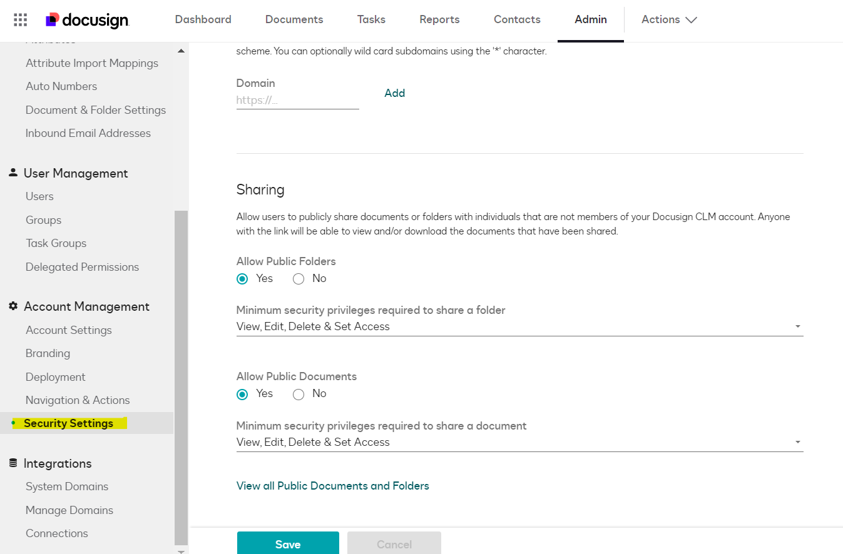Click the User Management person icon
The width and height of the screenshot is (843, 554).
click(12, 173)
